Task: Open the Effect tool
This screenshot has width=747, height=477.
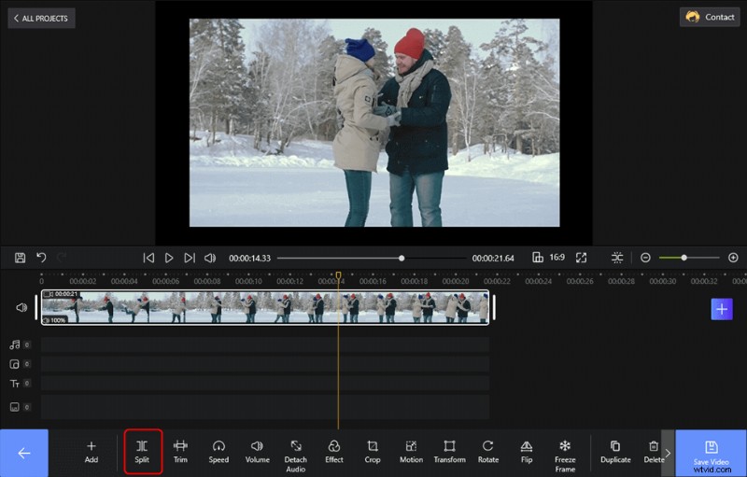Action: tap(334, 452)
